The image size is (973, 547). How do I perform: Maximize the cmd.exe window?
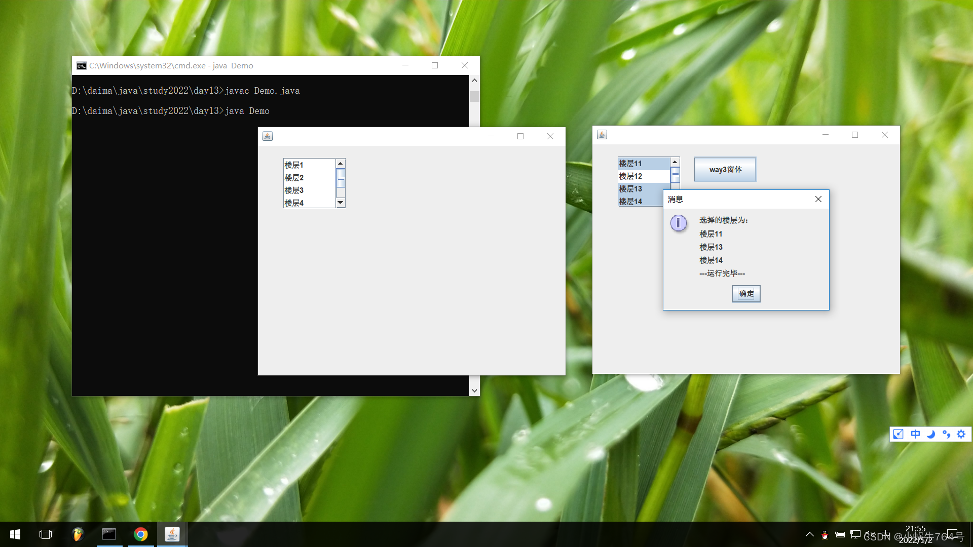point(435,65)
